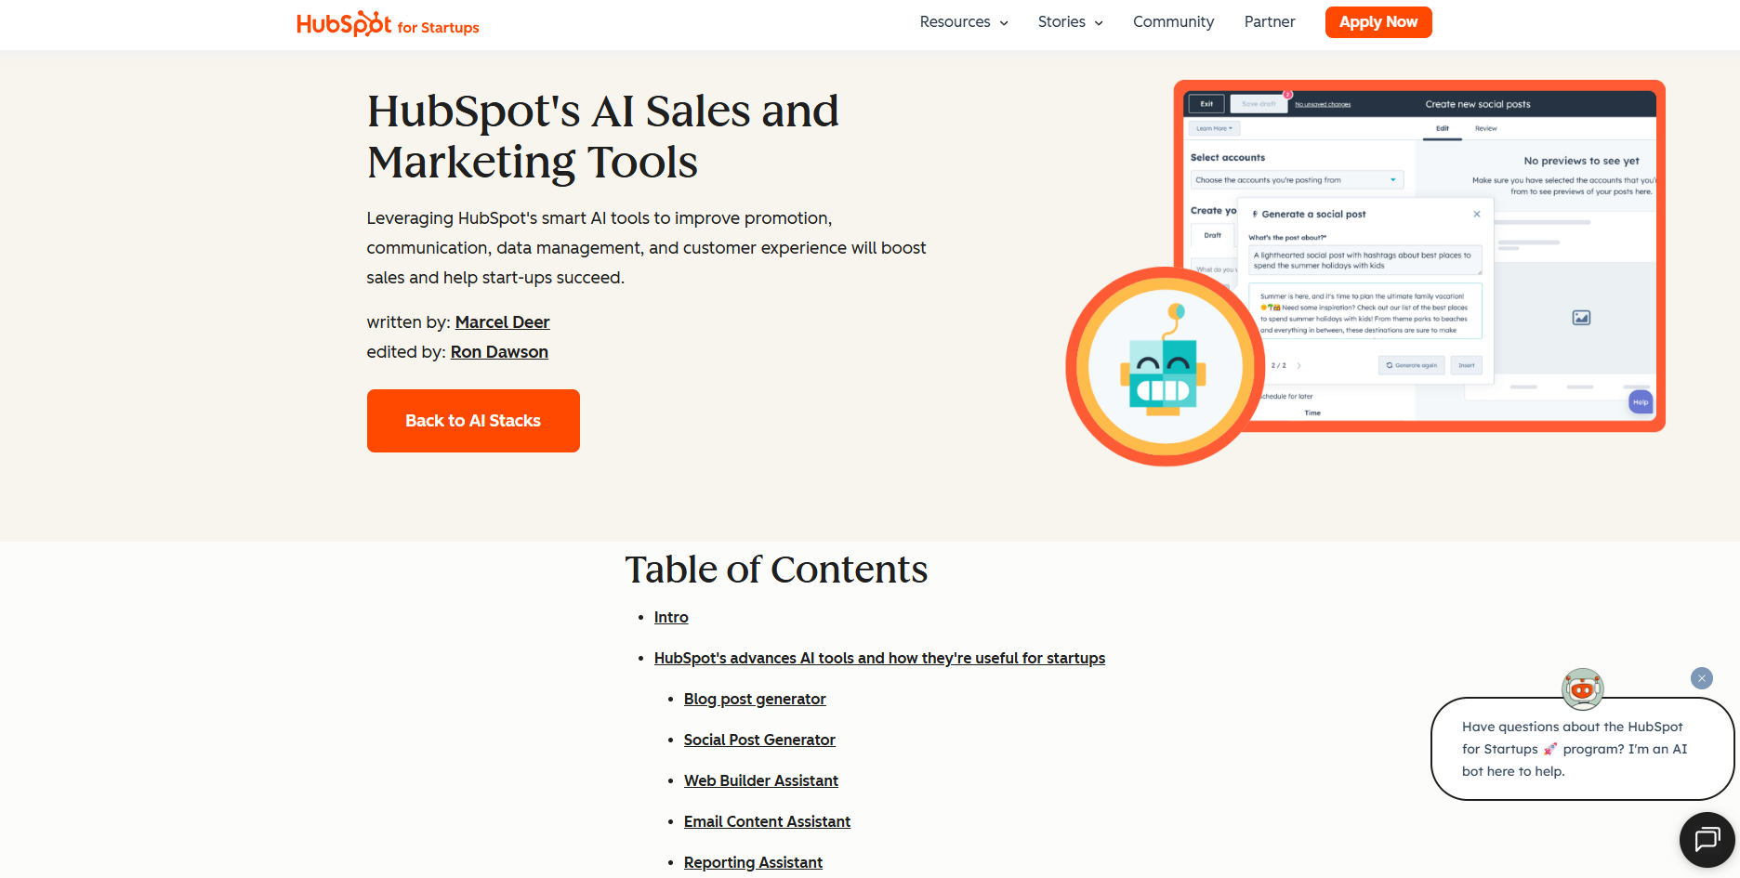Expand the Stories dropdown

[x=1070, y=21]
